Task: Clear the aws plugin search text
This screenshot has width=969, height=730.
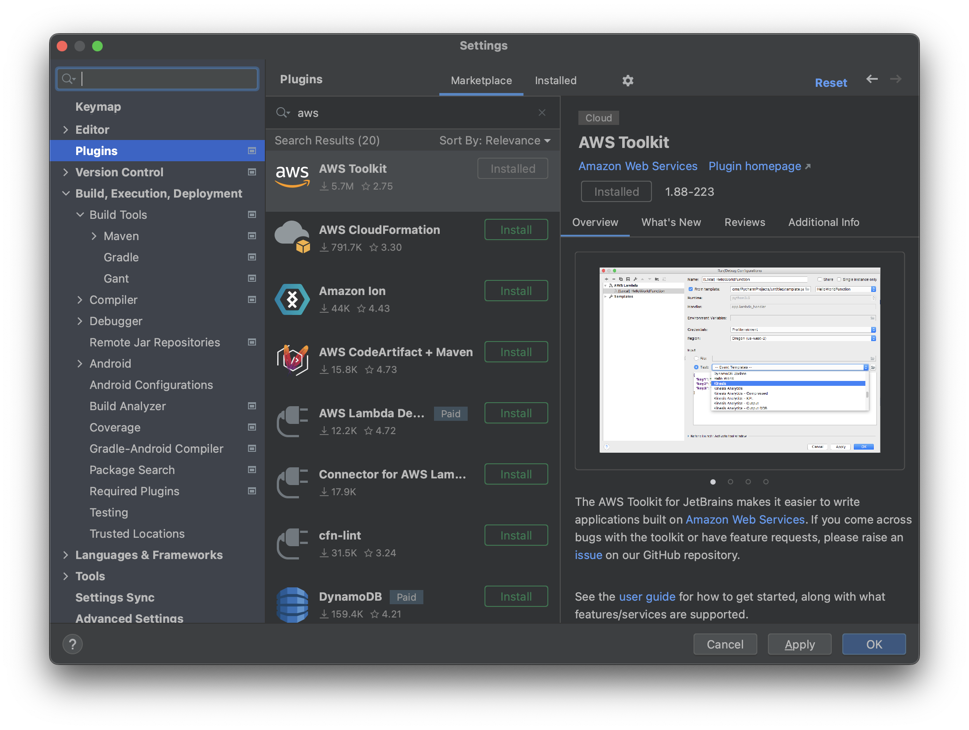Action: click(x=542, y=113)
